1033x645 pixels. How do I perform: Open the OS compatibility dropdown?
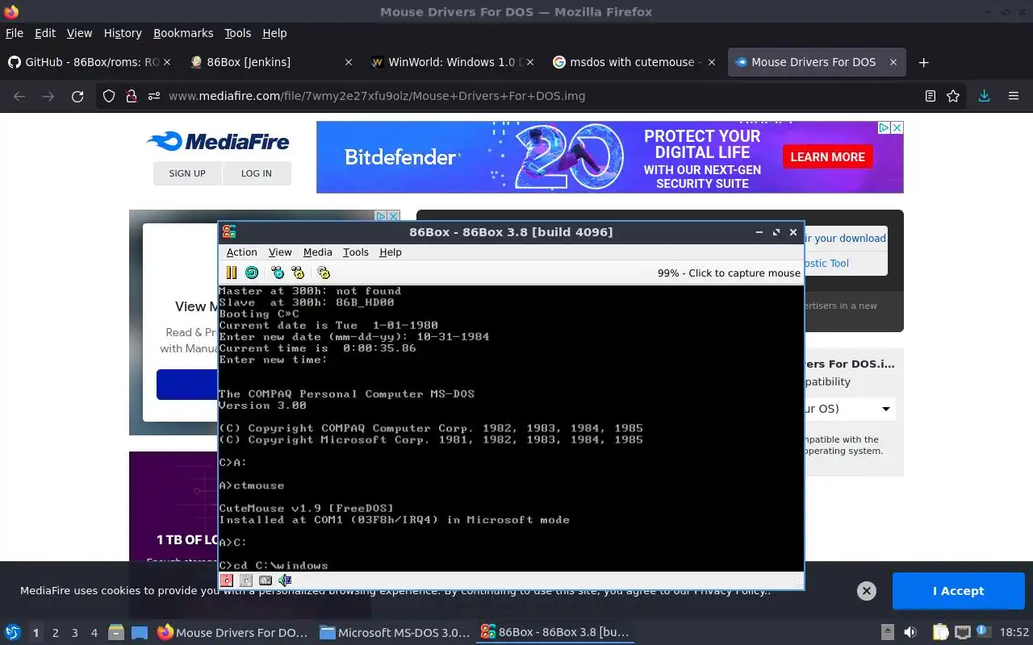[847, 409]
